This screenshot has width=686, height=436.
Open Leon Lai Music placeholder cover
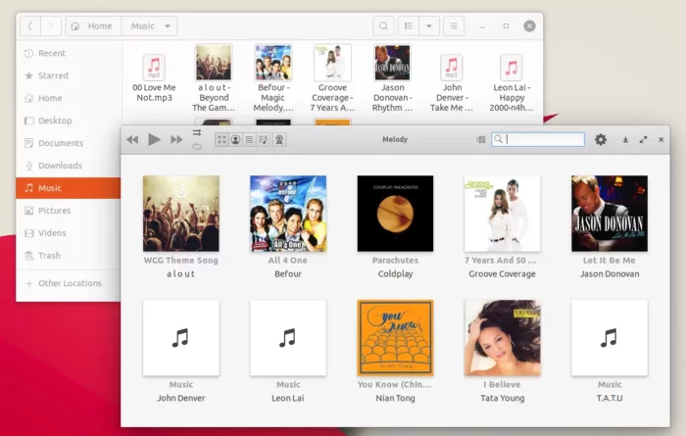click(x=288, y=338)
